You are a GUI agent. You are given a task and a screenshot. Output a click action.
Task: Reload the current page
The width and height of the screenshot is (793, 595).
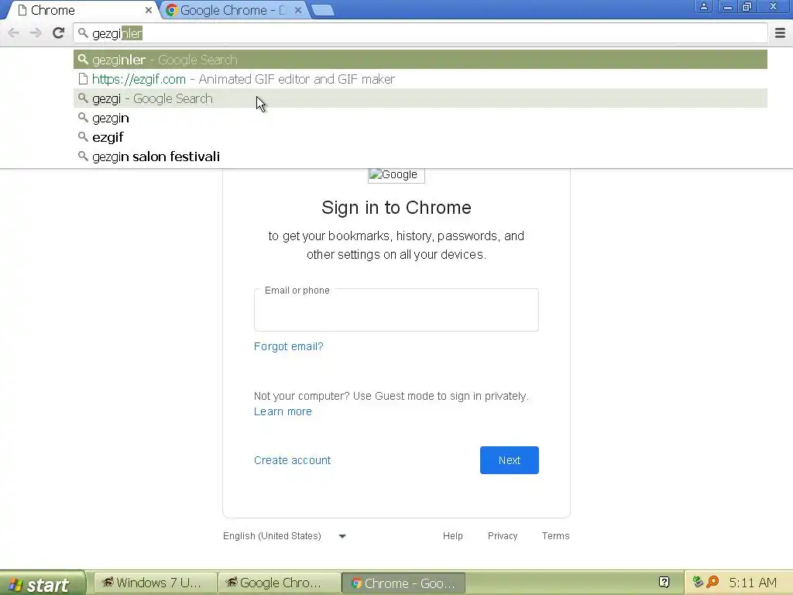[x=59, y=33]
